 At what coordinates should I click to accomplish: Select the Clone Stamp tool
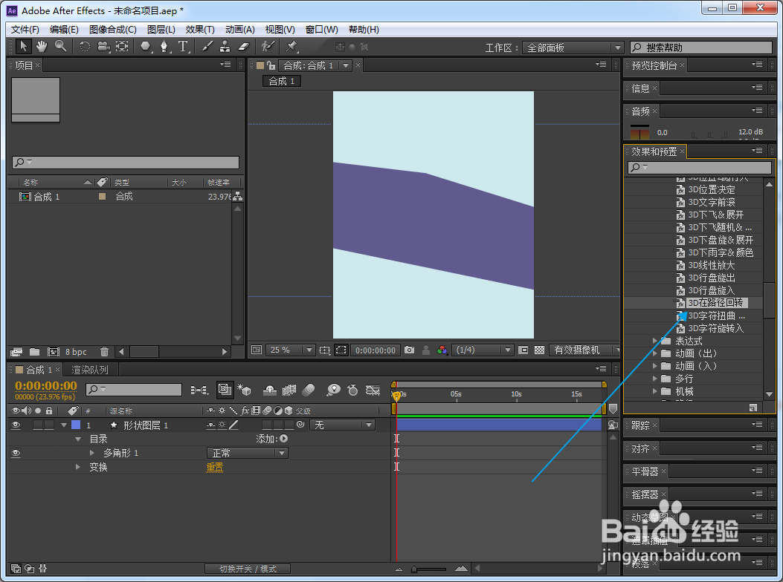coord(225,47)
